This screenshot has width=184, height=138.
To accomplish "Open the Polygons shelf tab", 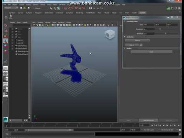I will (38, 13).
